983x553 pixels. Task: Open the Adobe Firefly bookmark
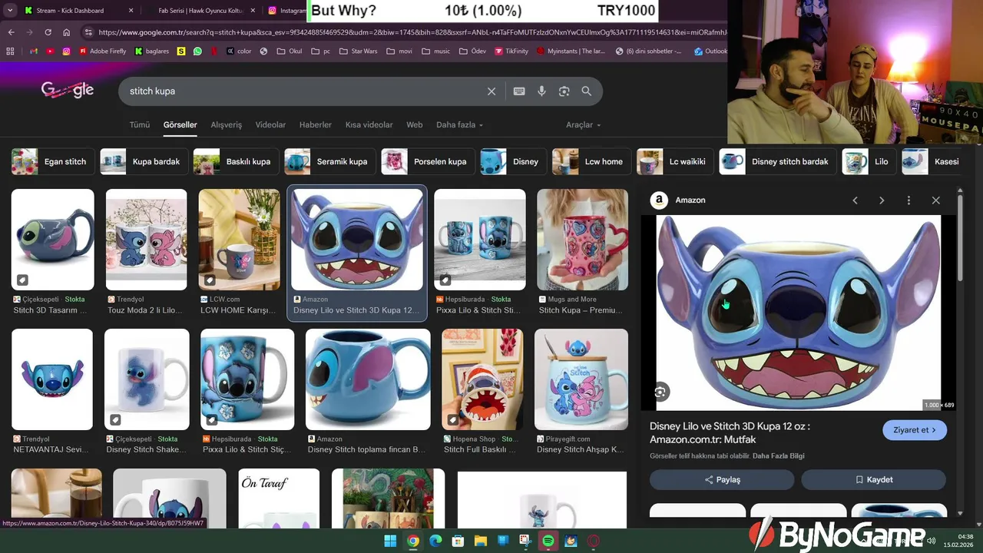[103, 51]
